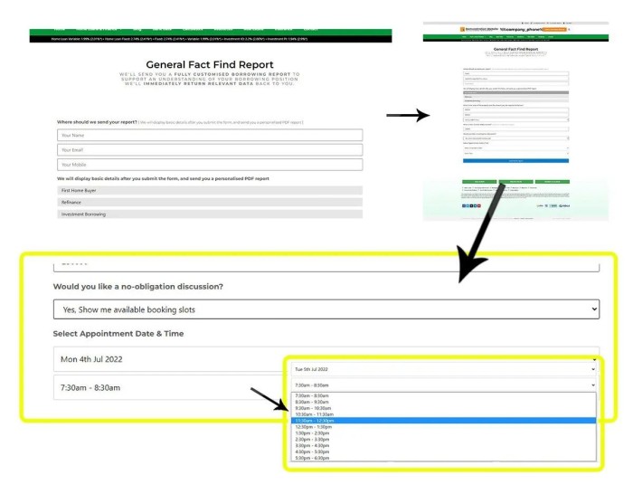This screenshot has width=633, height=494.
Task: Select the First Home Buyer option
Action: pyautogui.click(x=209, y=191)
